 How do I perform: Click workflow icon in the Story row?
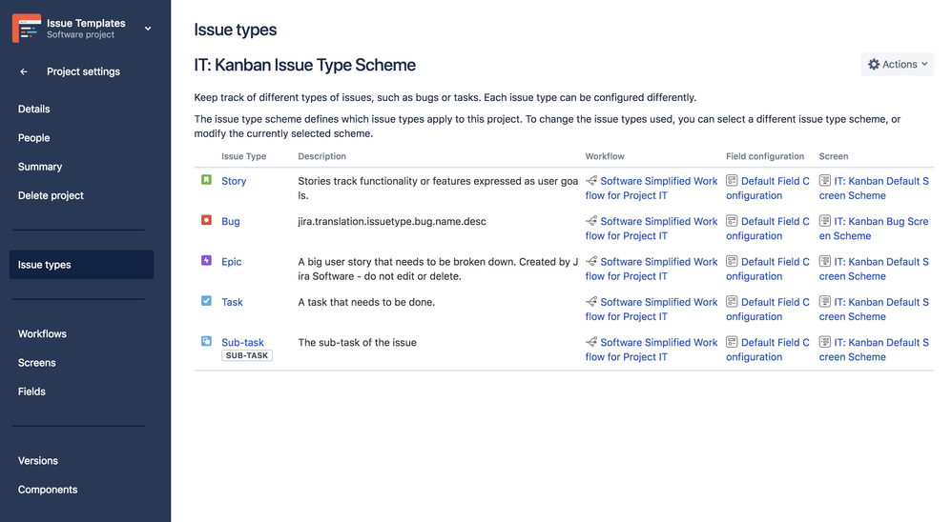point(591,181)
